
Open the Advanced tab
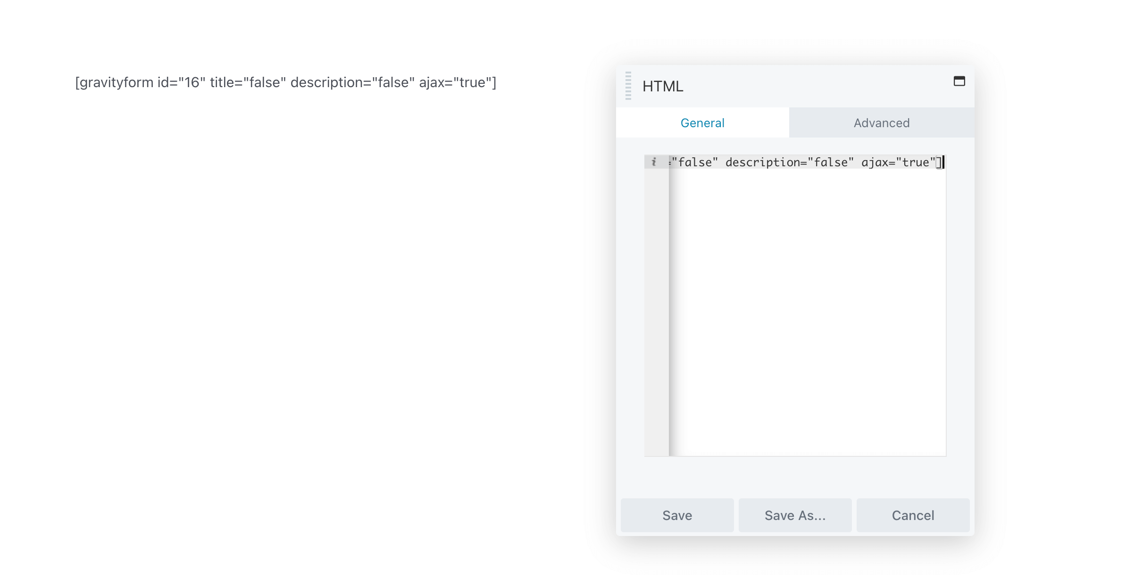[x=881, y=123]
